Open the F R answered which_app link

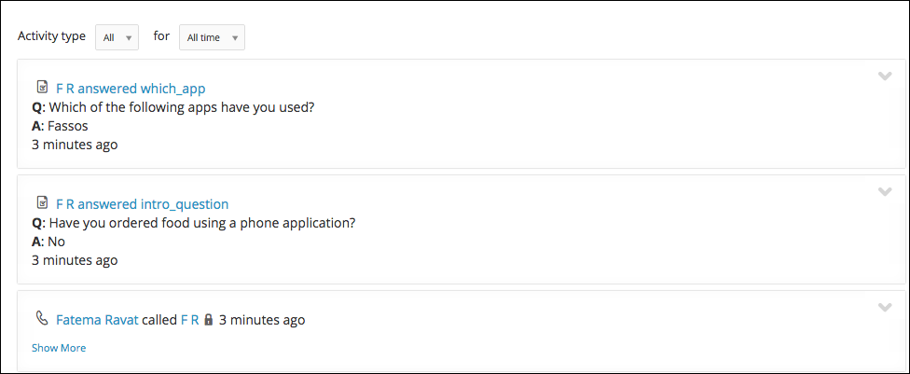(x=131, y=89)
